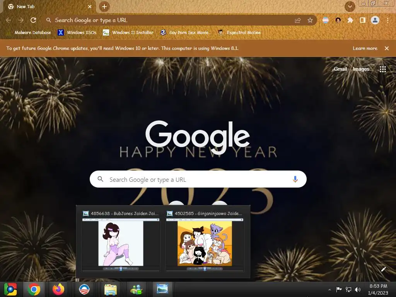Click the Forward navigation arrow

coord(21,20)
